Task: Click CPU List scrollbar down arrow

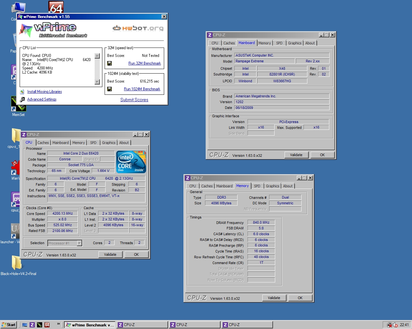Action: click(97, 82)
